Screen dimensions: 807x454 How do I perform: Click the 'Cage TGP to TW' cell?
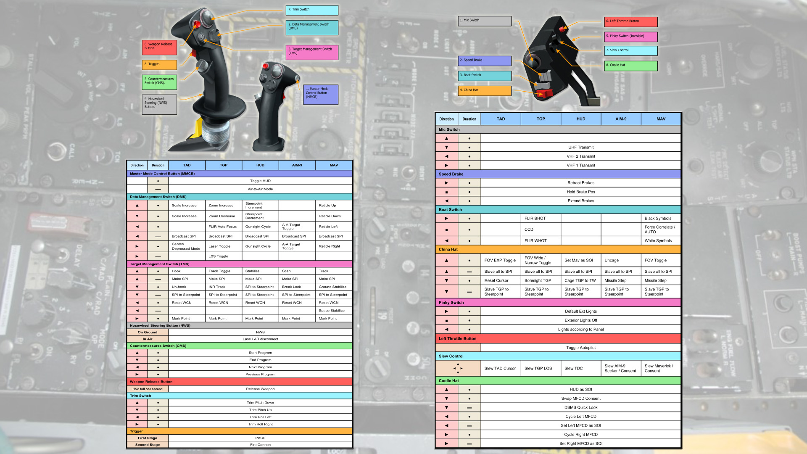point(581,280)
